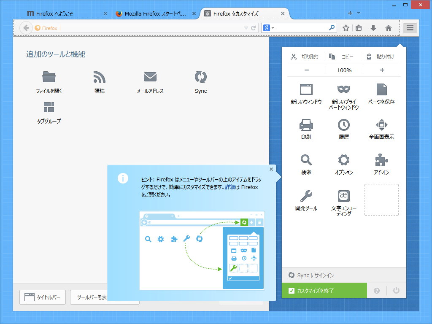This screenshot has width=432, height=324.
Task: Switch to Mozilla Firefox スタートページ tab
Action: click(156, 13)
